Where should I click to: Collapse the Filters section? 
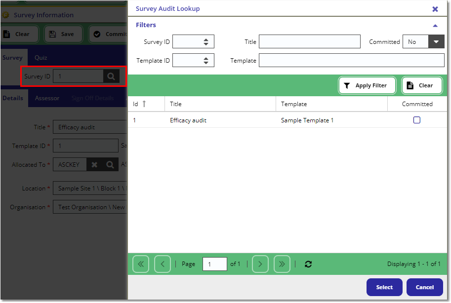point(435,26)
